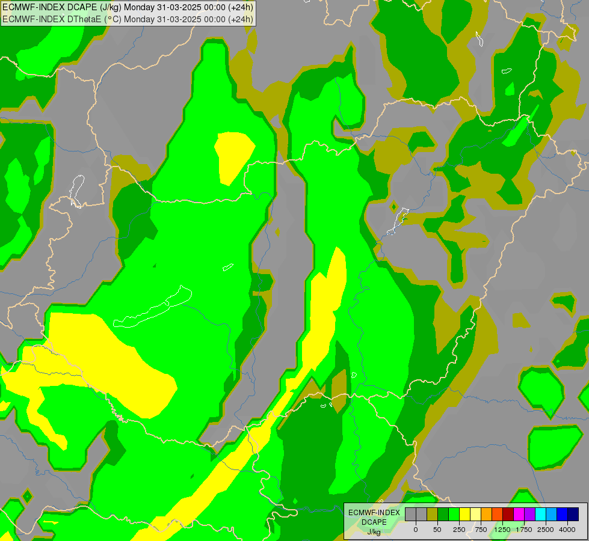
Task: Click the legend tick value 1750
Action: [x=524, y=530]
